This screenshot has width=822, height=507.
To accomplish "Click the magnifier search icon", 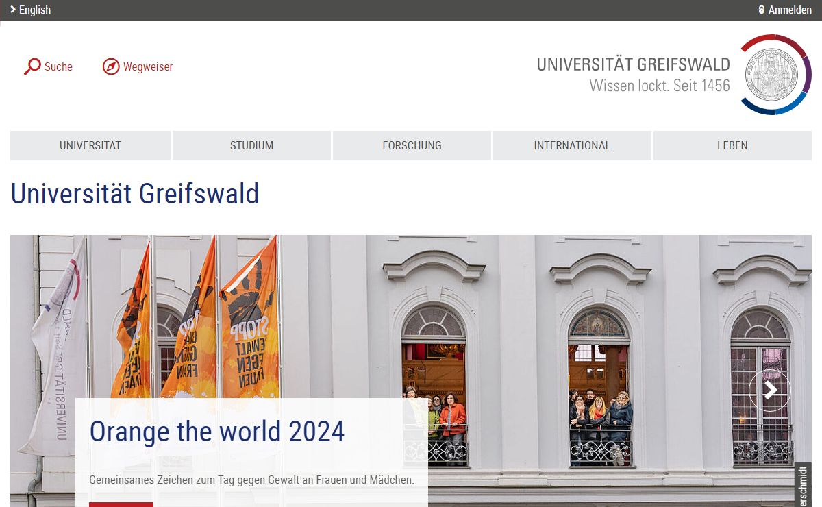I will 32,66.
